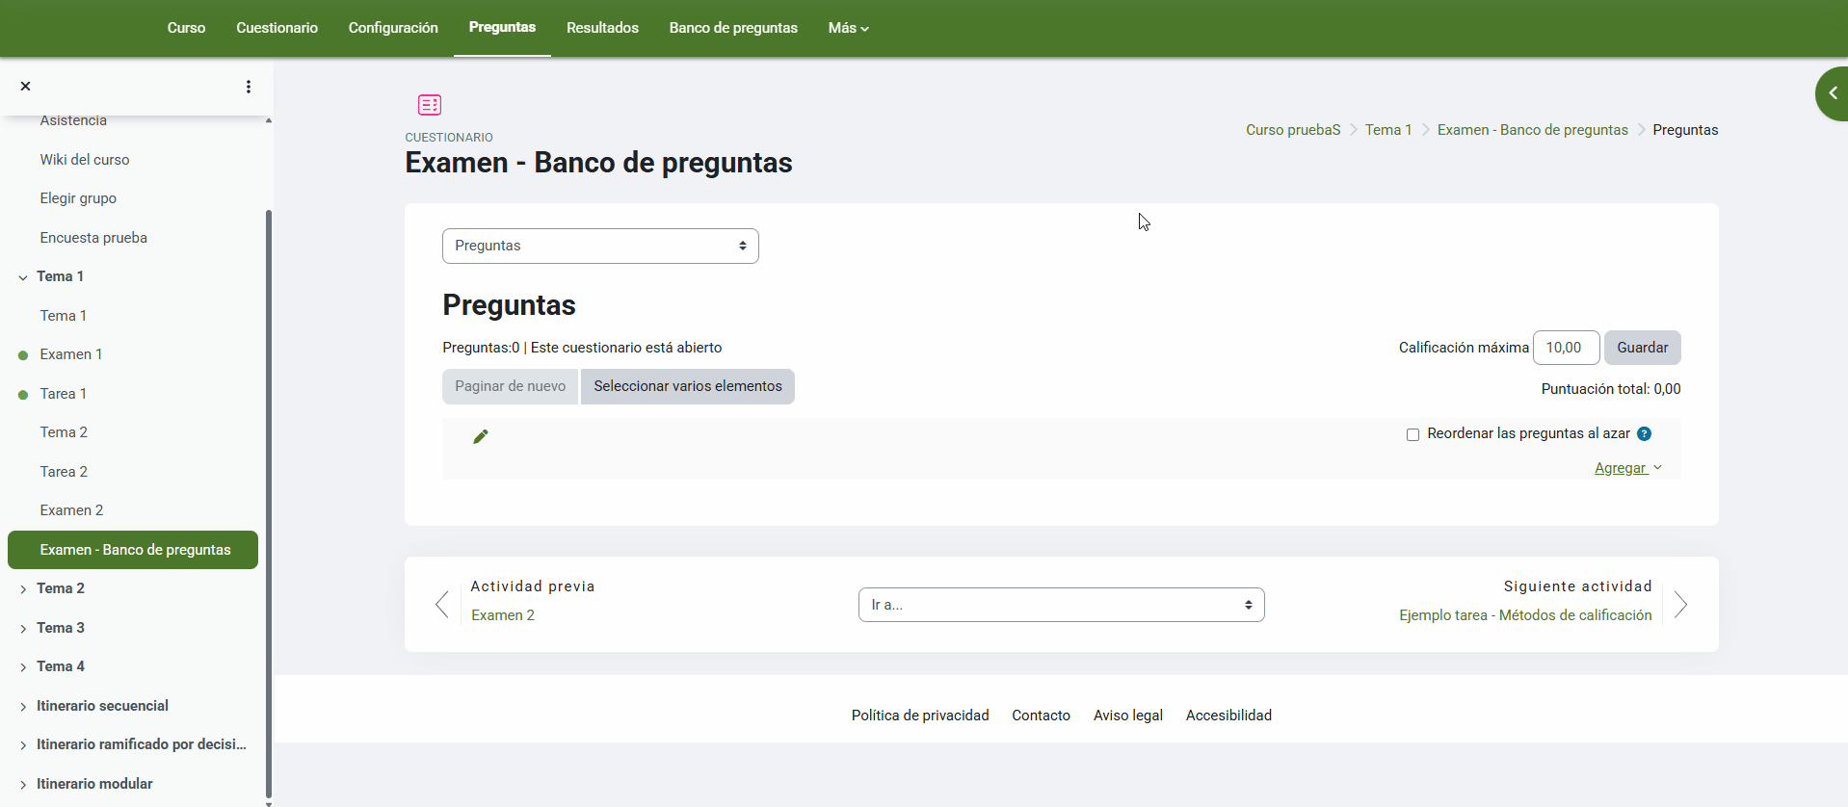
Task: Click the quiz icon above the title
Action: (430, 105)
